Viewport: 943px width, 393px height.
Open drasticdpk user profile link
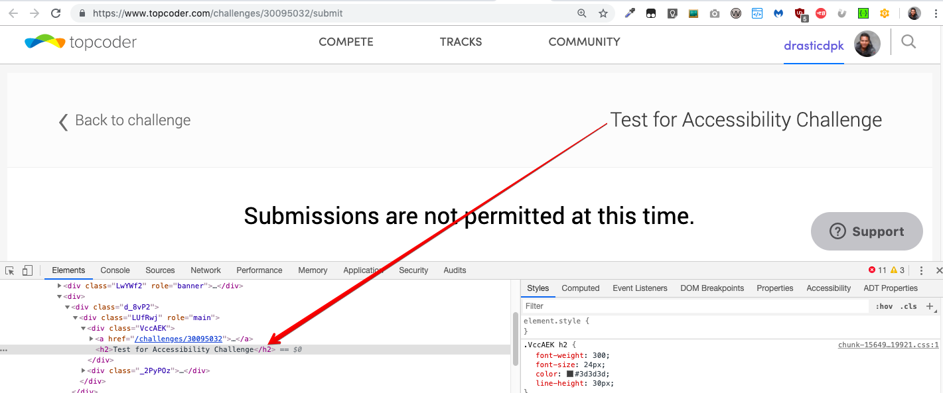(x=814, y=46)
